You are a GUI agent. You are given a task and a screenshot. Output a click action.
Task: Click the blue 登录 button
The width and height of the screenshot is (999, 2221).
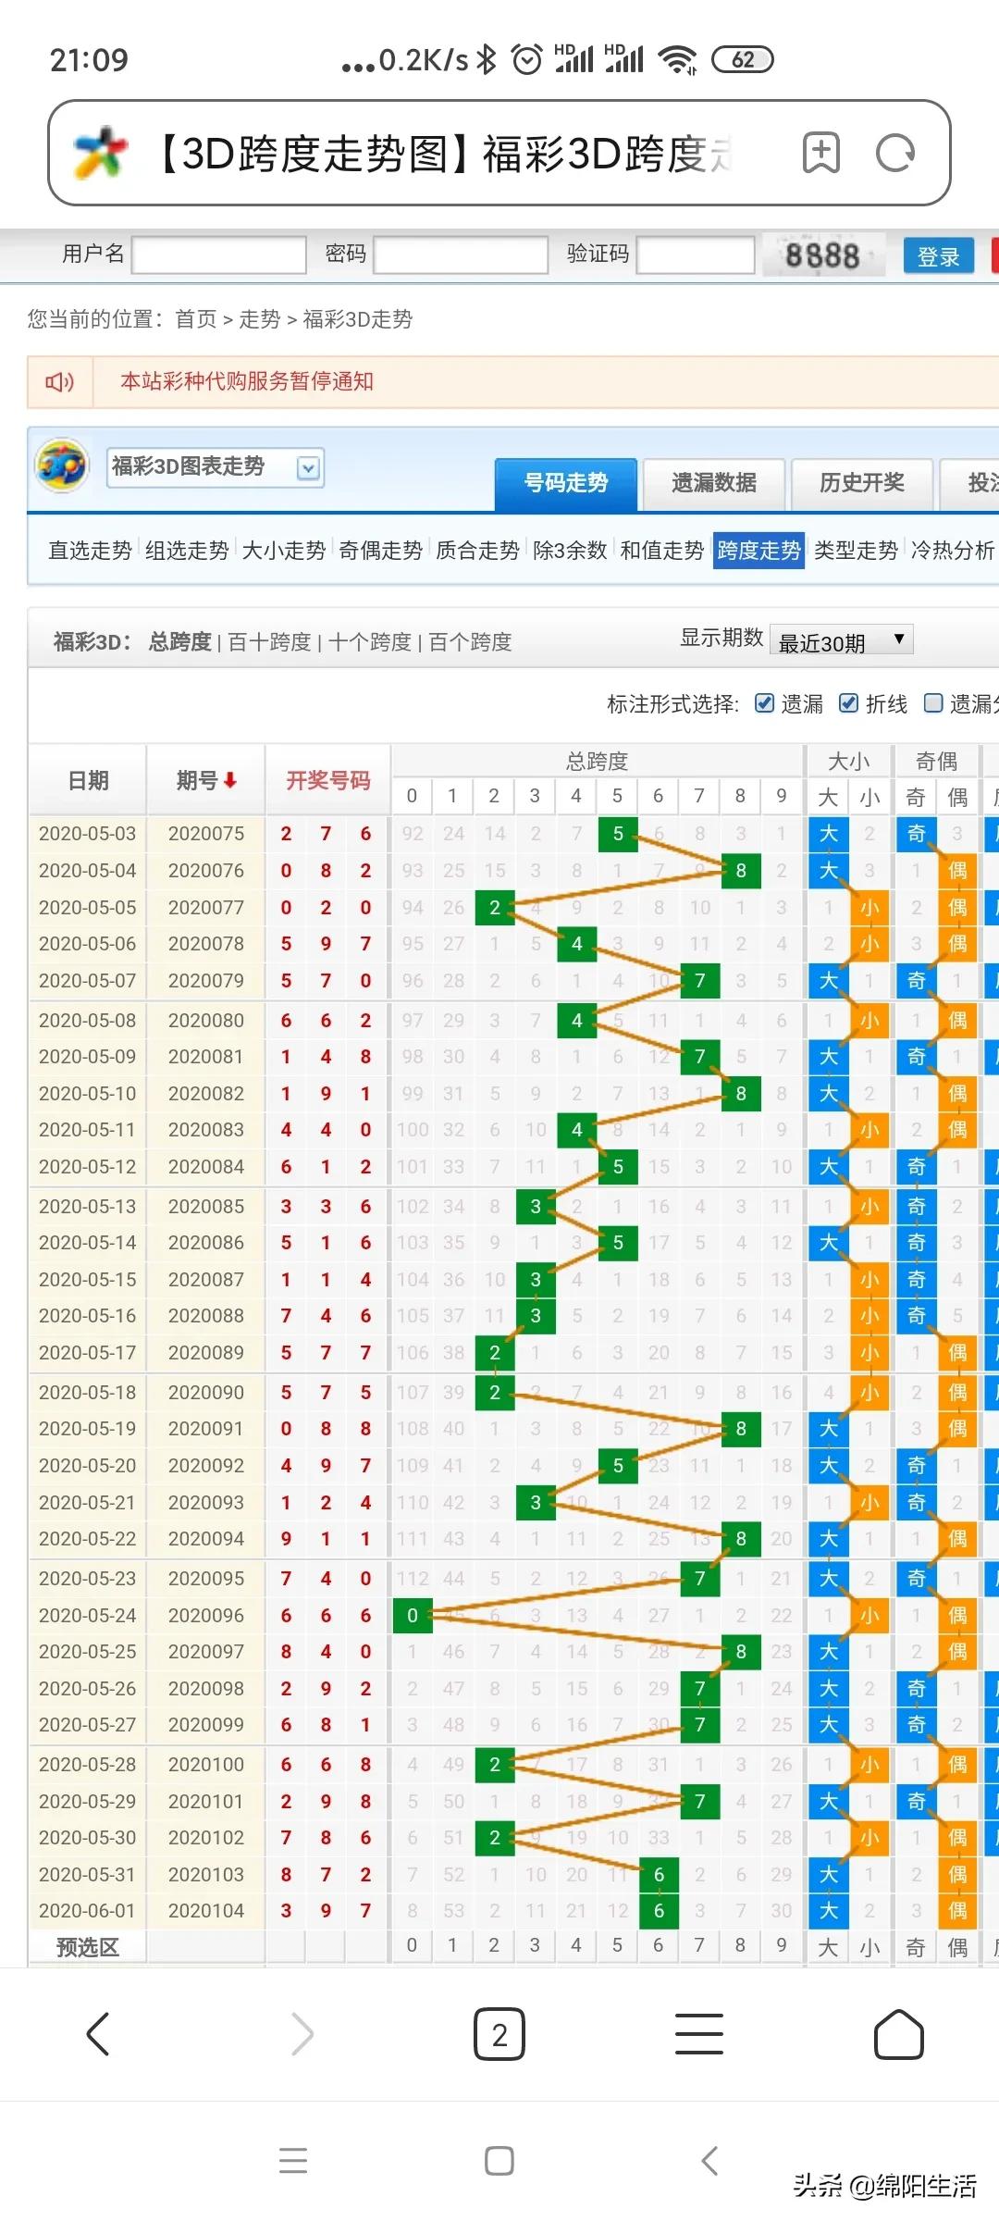[x=939, y=256]
